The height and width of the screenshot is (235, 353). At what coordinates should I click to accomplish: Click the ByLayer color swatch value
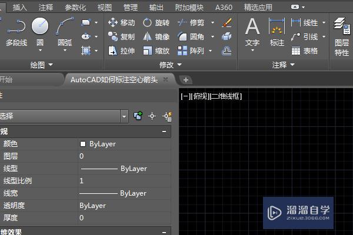[83, 144]
